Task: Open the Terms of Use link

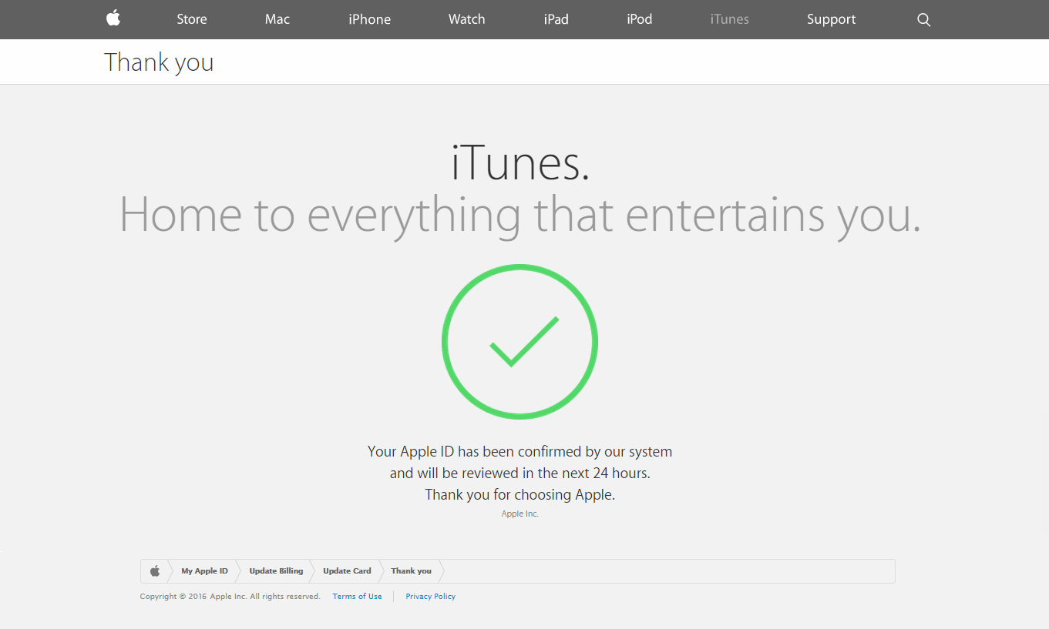Action: tap(357, 597)
